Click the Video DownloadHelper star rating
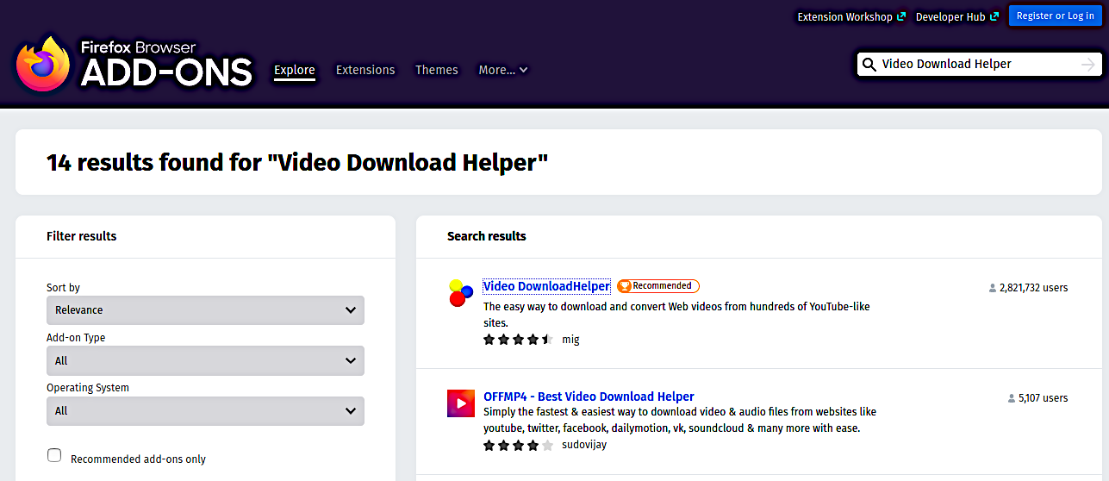 point(519,340)
